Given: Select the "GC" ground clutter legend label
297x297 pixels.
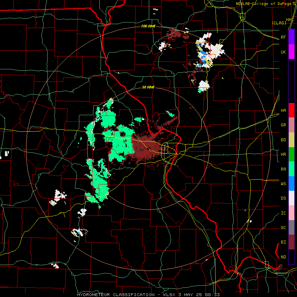Looking at the screenshot, I should point(283,227).
